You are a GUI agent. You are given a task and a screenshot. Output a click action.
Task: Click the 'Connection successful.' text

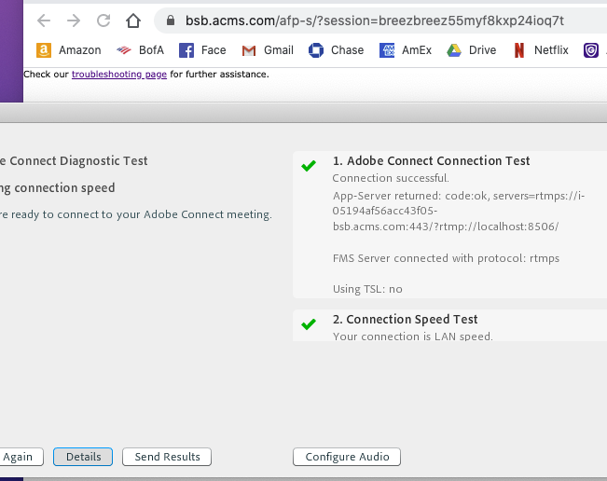(391, 178)
